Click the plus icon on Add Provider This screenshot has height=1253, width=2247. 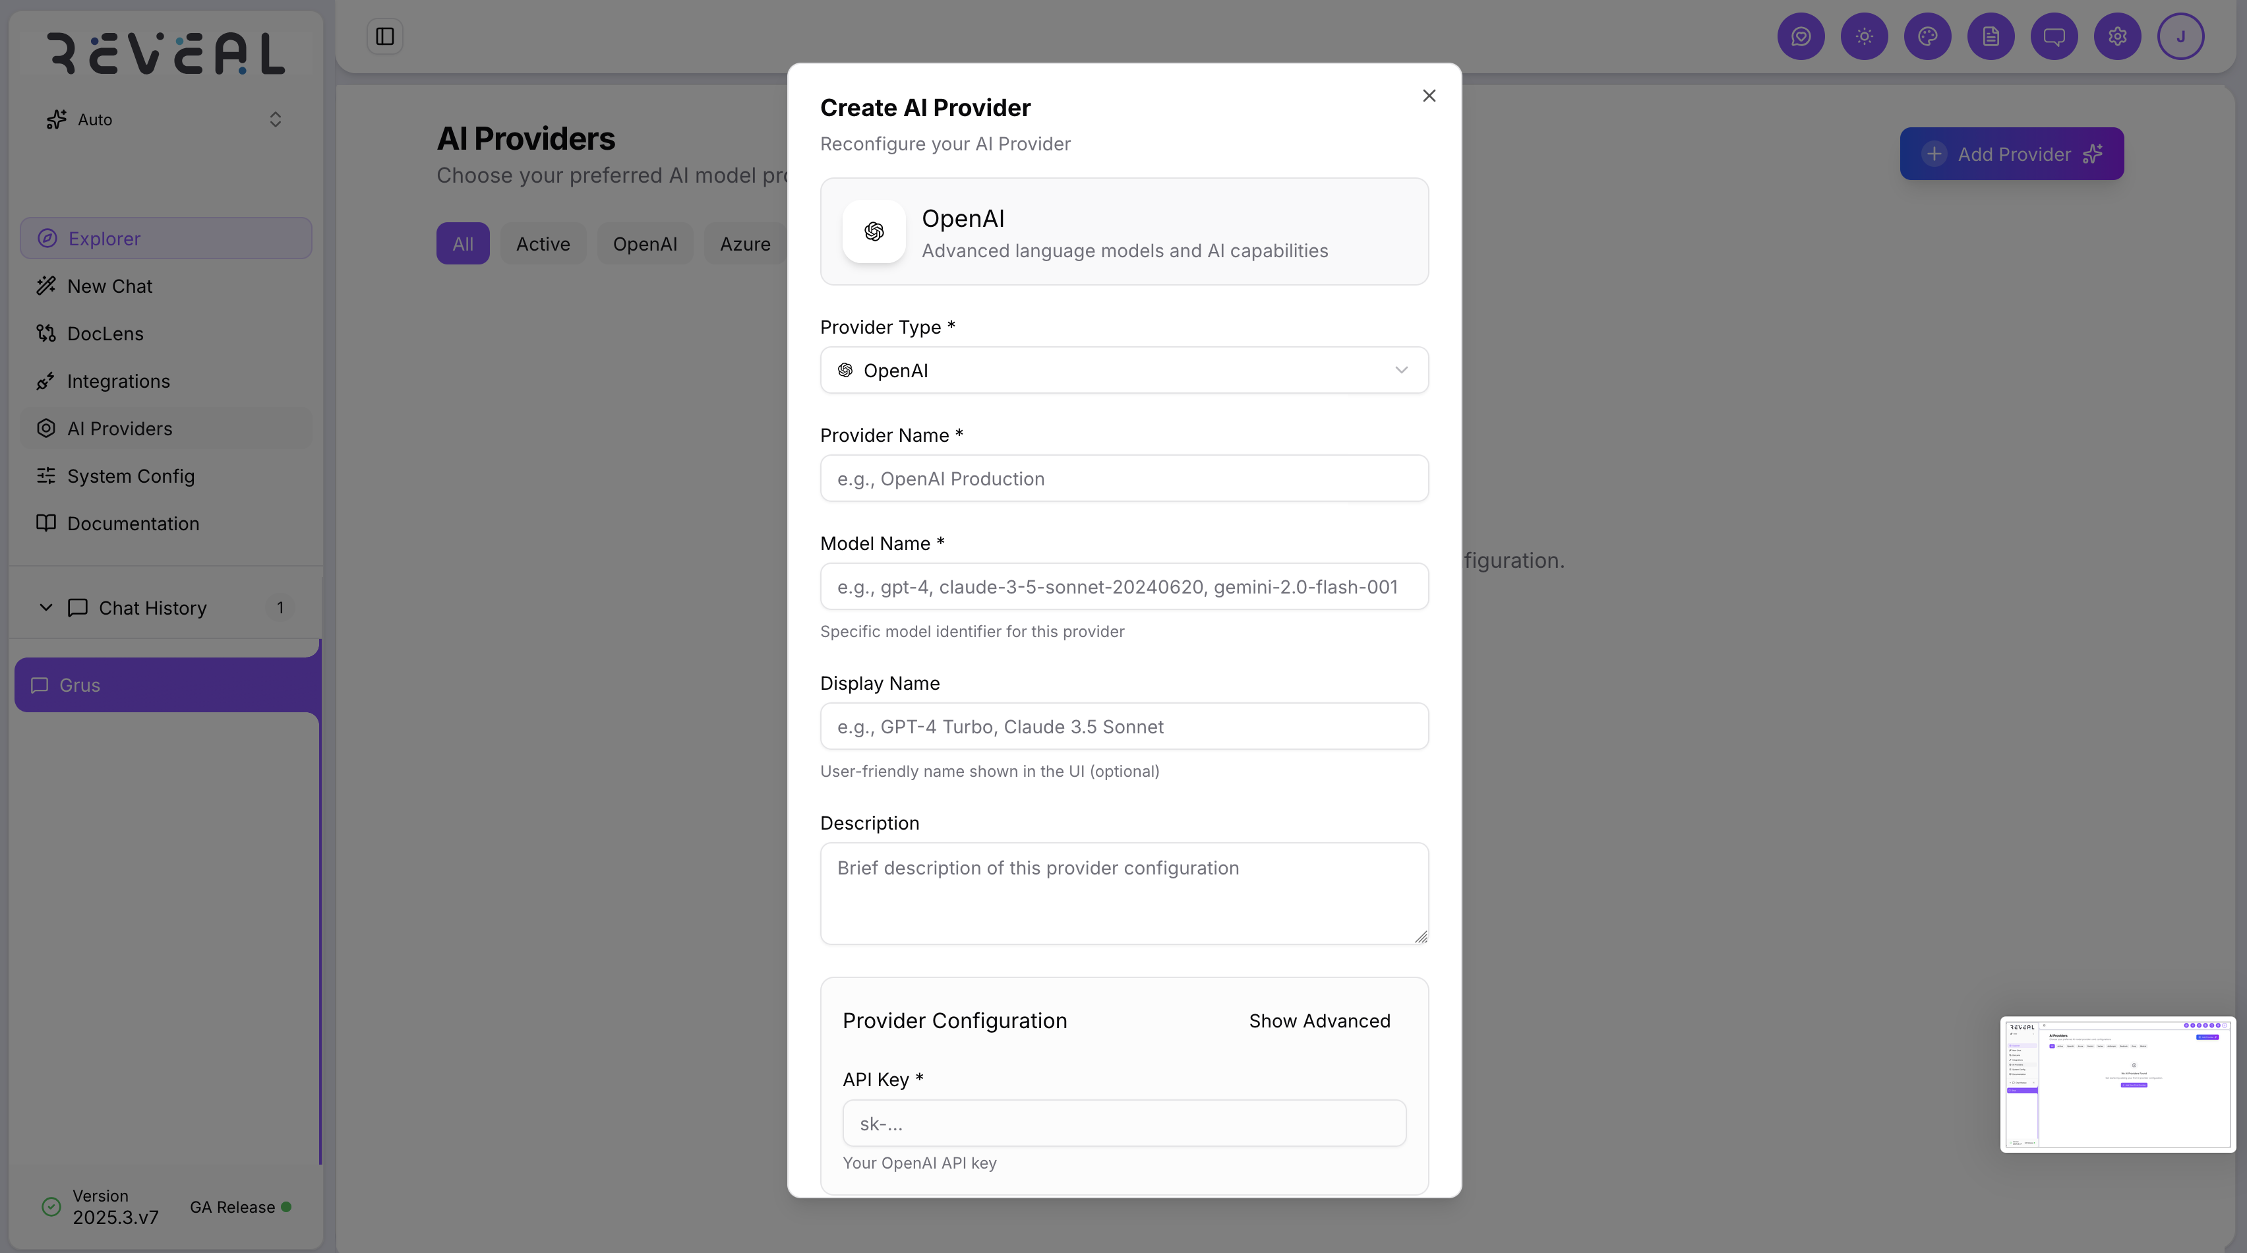click(x=1934, y=154)
